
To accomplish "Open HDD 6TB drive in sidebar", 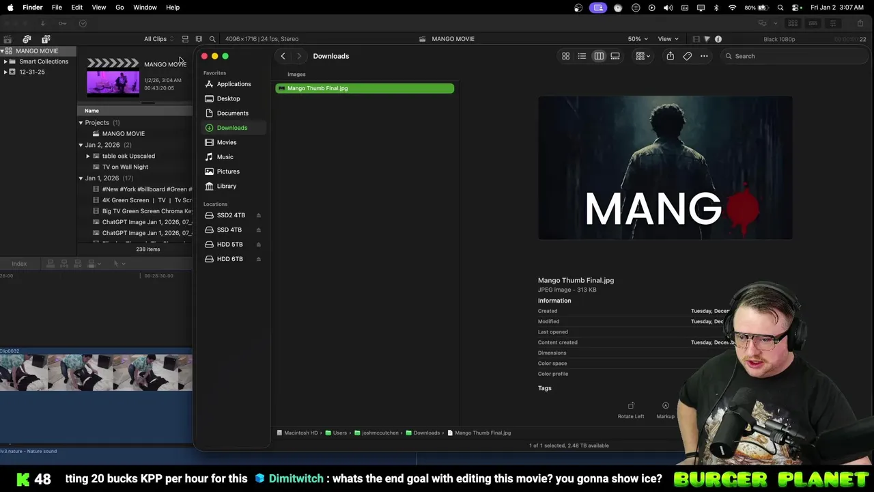I will click(229, 259).
